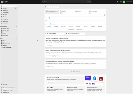Click the Finance bank icon
This screenshot has width=133, height=94.
(x=2, y=17)
